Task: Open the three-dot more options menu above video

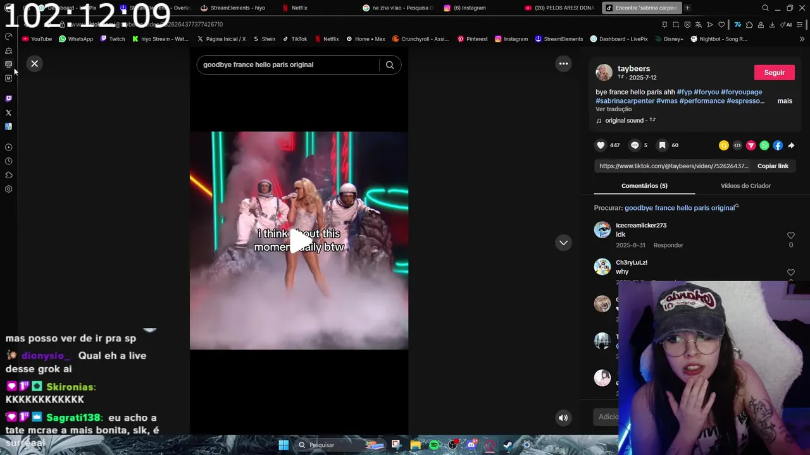Action: coord(563,63)
